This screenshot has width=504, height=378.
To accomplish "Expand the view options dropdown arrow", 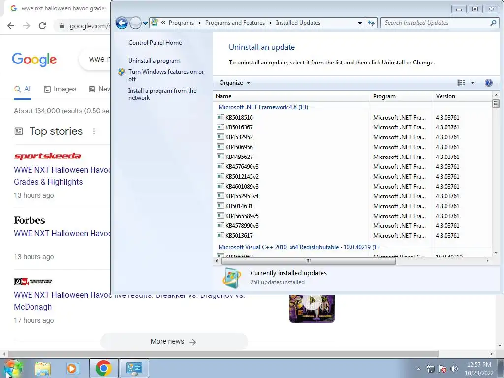I will 472,83.
